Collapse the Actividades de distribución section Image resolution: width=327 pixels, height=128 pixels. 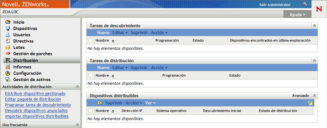pyautogui.click(x=77, y=87)
